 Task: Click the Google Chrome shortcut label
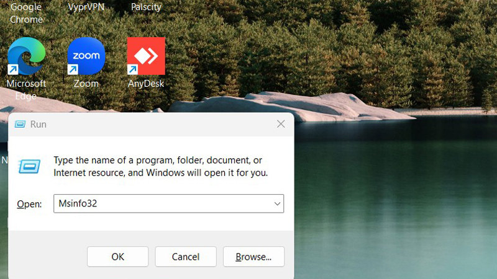coord(26,13)
